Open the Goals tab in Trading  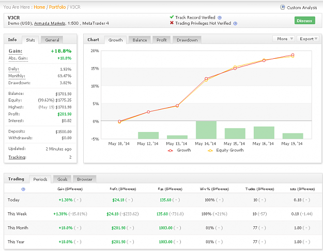[x=62, y=179]
